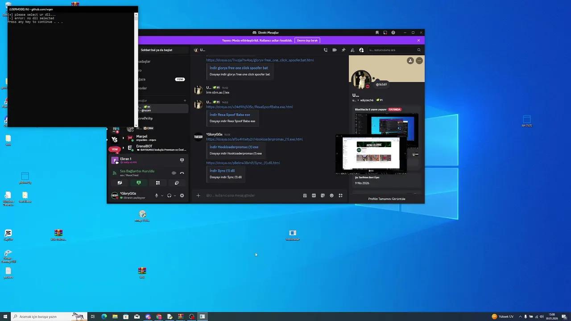Screen dimensions: 571x321
Task: Toggle camera button in voice panel
Action: 120,183
